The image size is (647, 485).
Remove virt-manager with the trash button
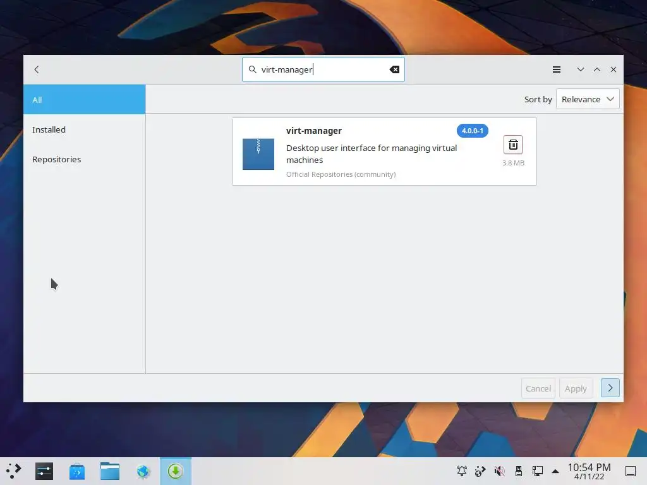pyautogui.click(x=513, y=145)
